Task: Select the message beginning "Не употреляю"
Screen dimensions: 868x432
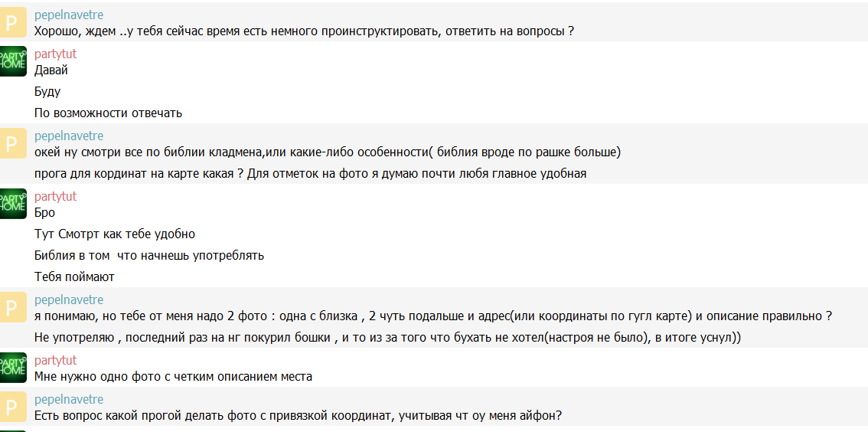Action: coord(387,338)
